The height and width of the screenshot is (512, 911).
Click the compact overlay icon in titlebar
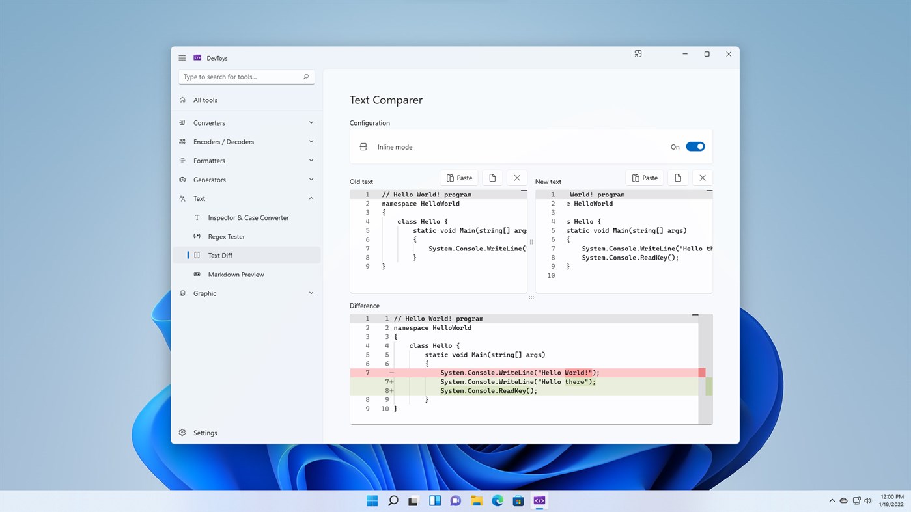coord(638,54)
